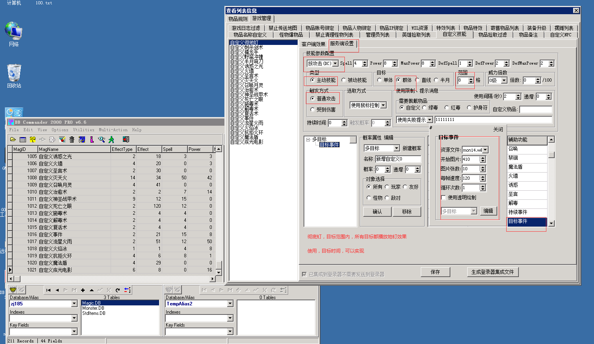Click the 保存 button
This screenshot has height=344, width=594.
coord(435,272)
